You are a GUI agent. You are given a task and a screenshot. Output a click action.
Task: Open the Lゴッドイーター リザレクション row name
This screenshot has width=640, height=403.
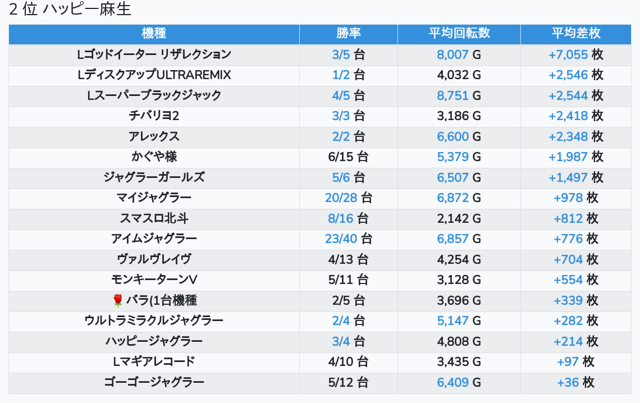click(154, 54)
